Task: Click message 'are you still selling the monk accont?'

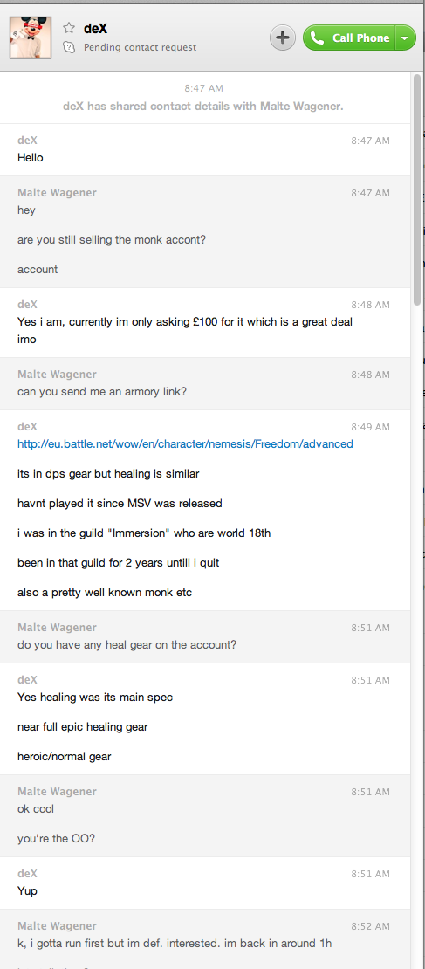Action: pos(112,240)
